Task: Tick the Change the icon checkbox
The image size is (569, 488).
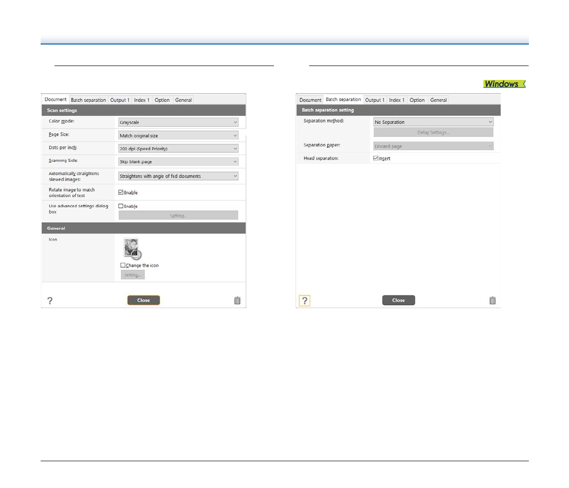Action: (x=123, y=265)
